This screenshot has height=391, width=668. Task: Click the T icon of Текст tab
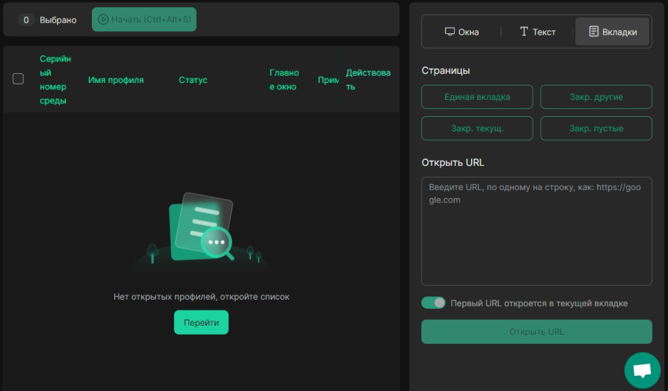(524, 31)
